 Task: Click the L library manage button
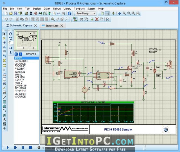tap(21, 54)
